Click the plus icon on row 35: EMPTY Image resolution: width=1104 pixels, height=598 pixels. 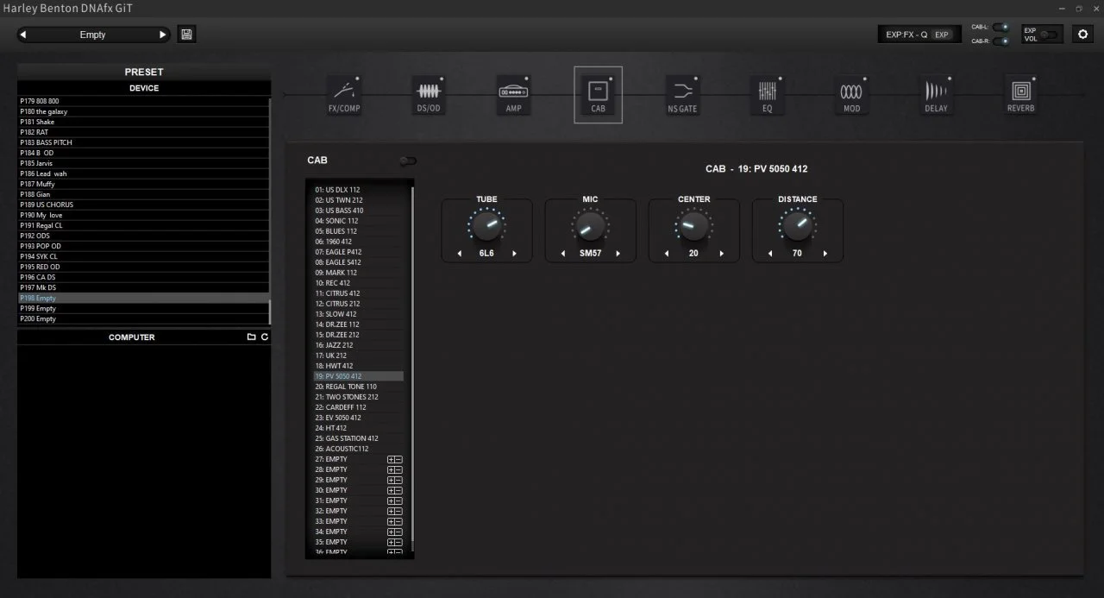coord(391,542)
